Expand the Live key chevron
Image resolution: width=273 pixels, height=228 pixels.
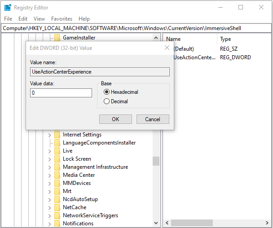(x=49, y=151)
